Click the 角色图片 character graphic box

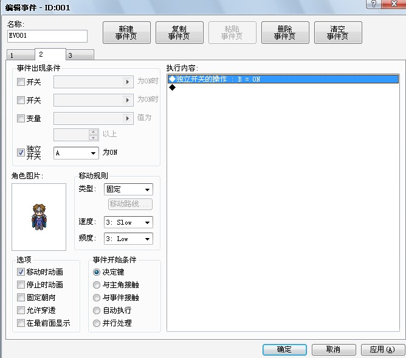click(39, 217)
